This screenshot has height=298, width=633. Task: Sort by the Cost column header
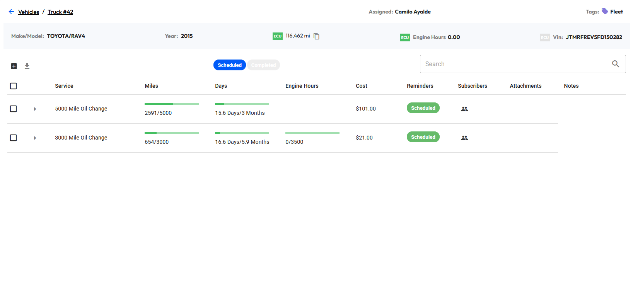tap(362, 86)
